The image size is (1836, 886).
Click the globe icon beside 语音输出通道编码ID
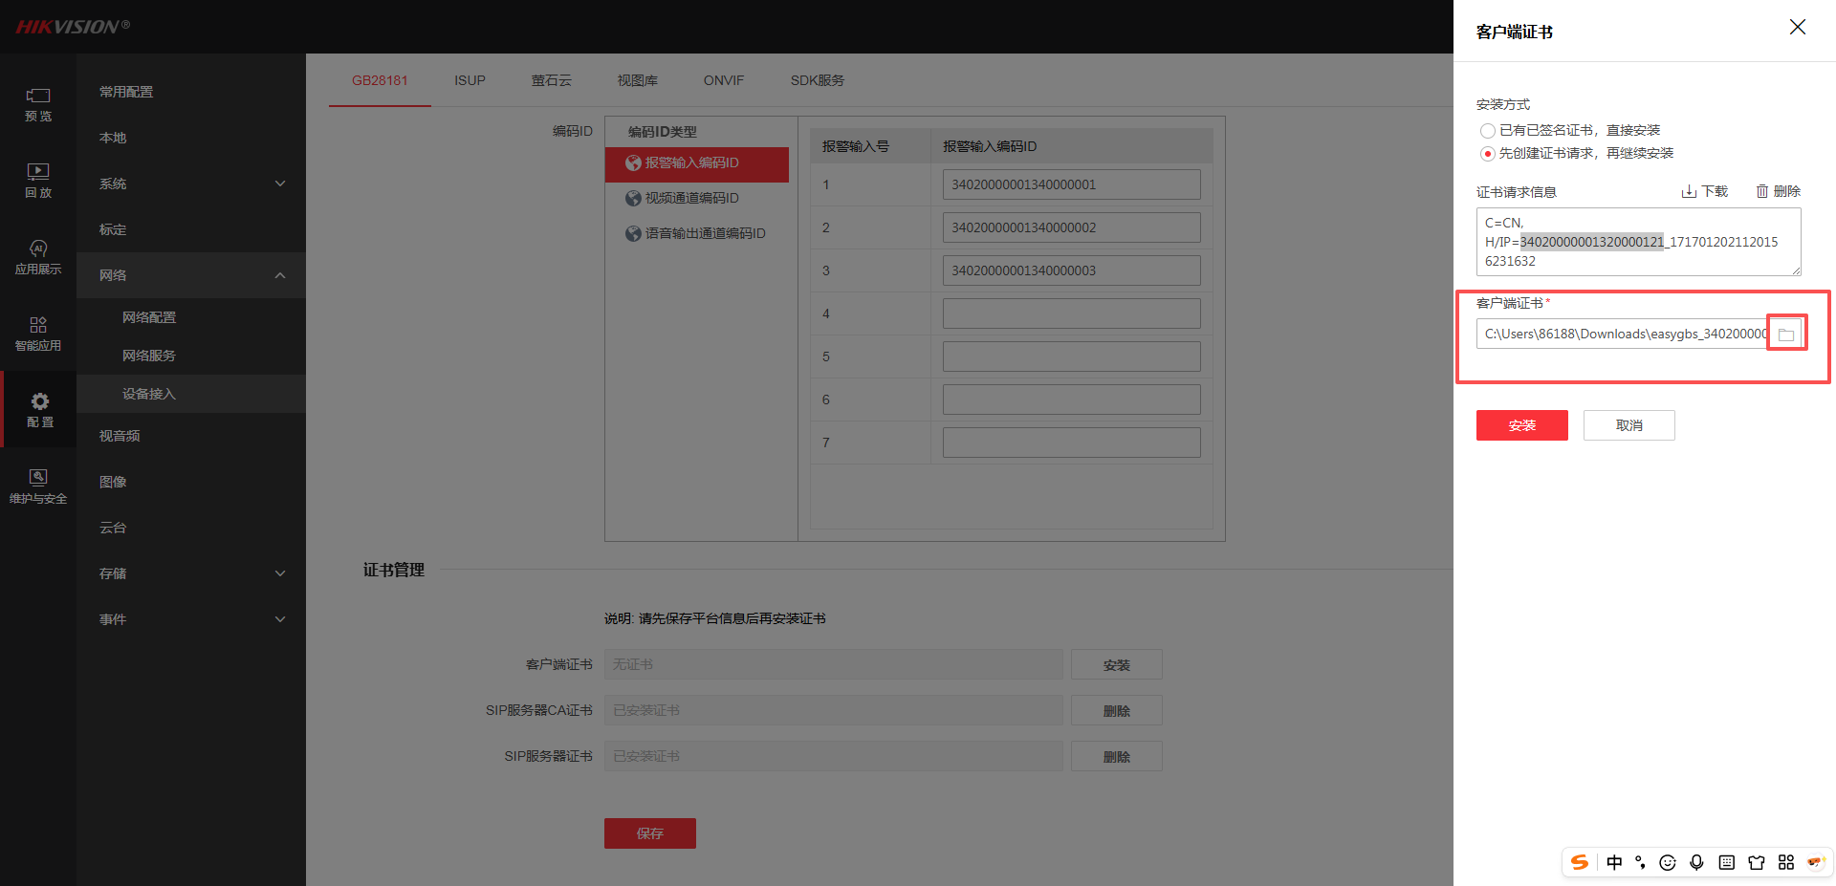[633, 234]
